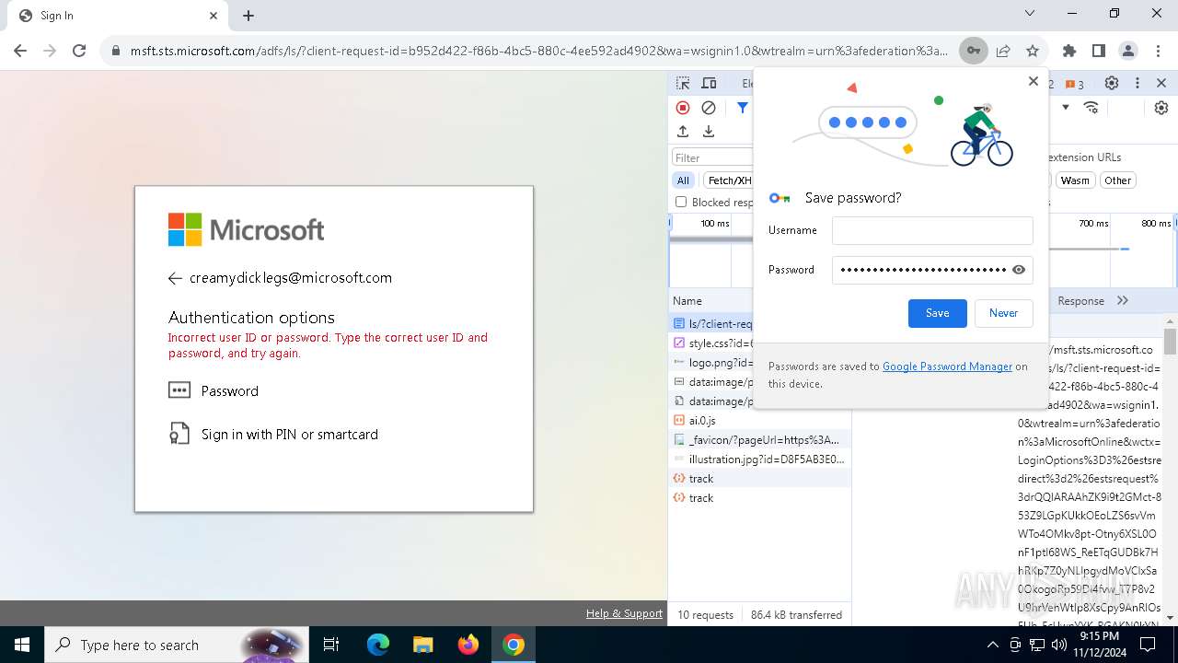
Task: Open the DevTools three-dot customize menu
Action: [x=1138, y=83]
